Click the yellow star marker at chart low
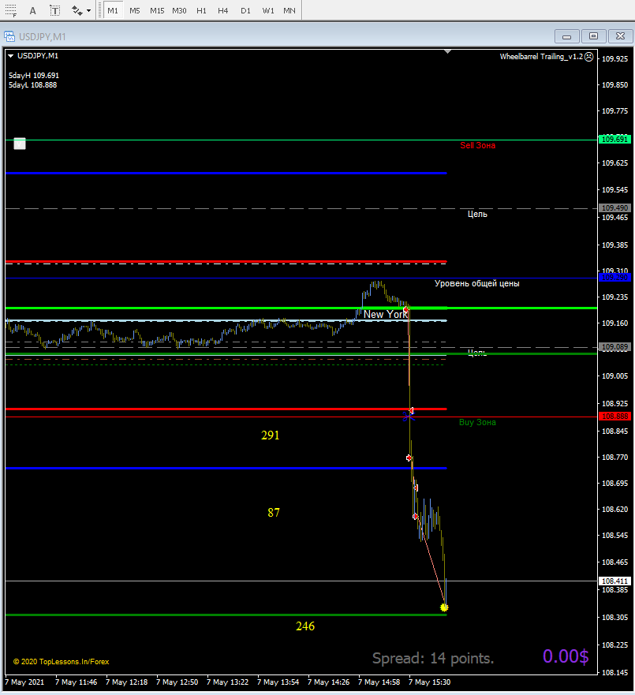 tap(444, 607)
